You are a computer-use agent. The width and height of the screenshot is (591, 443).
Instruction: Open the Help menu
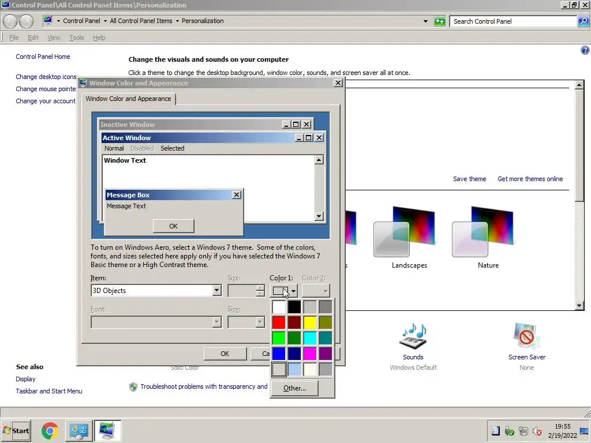click(x=99, y=37)
